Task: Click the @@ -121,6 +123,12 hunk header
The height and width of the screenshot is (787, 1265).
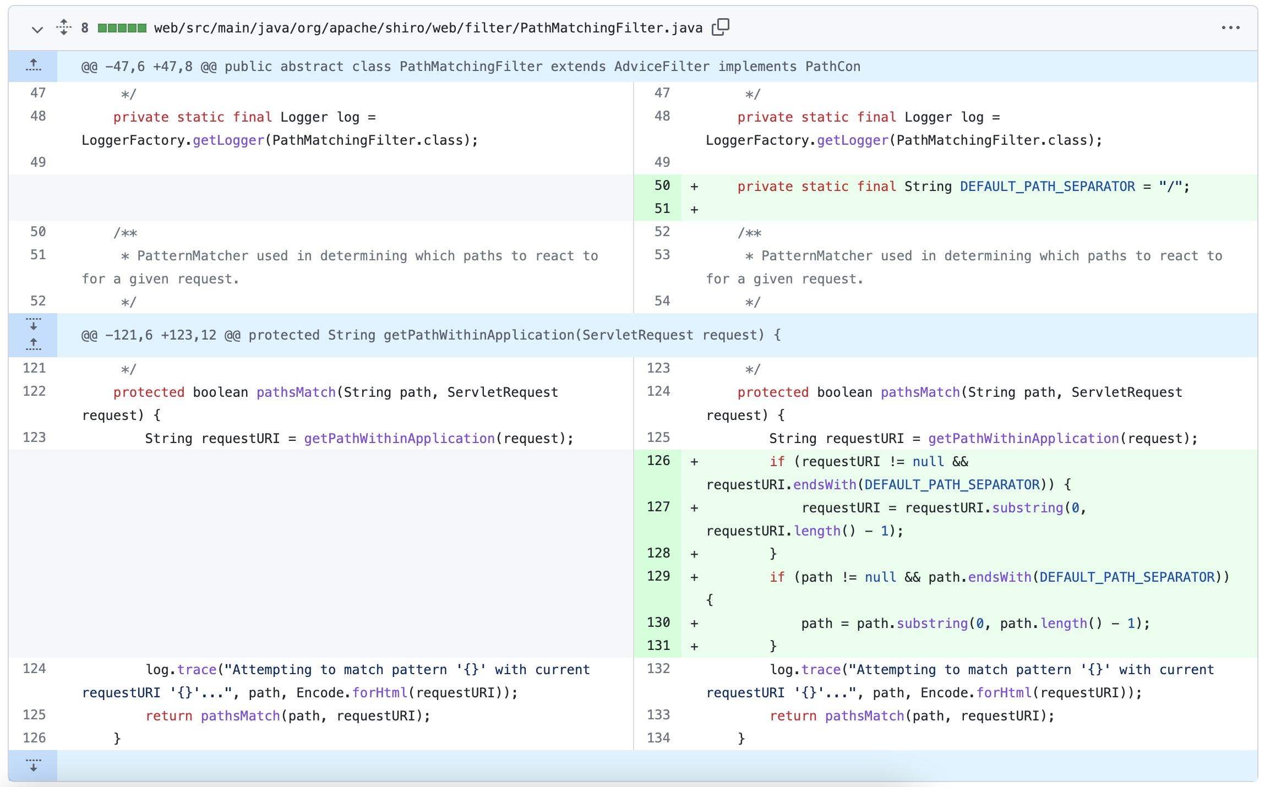Action: coord(431,335)
